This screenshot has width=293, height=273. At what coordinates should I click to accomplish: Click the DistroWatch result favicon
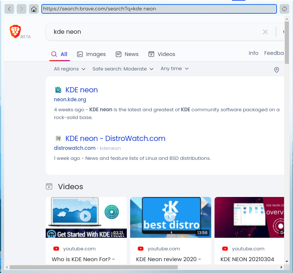click(58, 138)
